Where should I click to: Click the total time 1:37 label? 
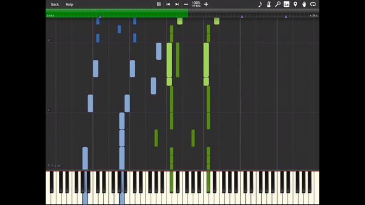314,16
